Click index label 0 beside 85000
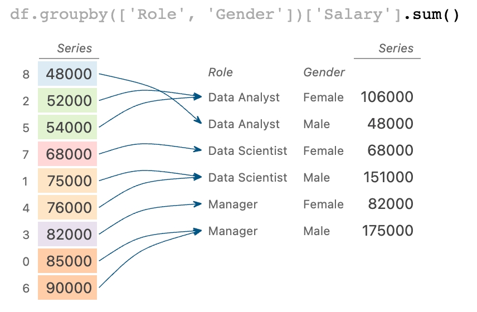 26,262
